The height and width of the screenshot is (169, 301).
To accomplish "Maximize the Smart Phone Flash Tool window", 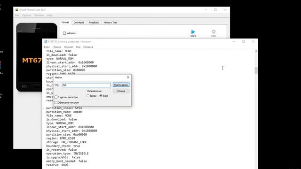I will pyautogui.click(x=215, y=10).
